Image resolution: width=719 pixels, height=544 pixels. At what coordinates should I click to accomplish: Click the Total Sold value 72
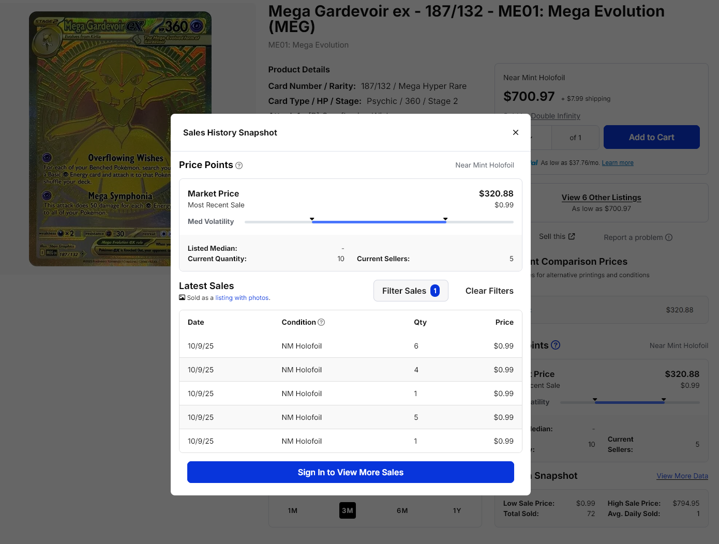point(591,513)
